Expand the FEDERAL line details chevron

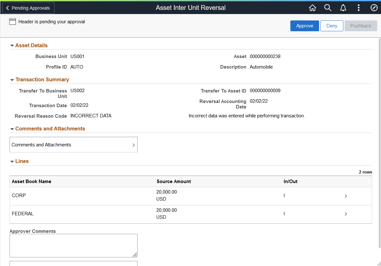[x=346, y=214]
